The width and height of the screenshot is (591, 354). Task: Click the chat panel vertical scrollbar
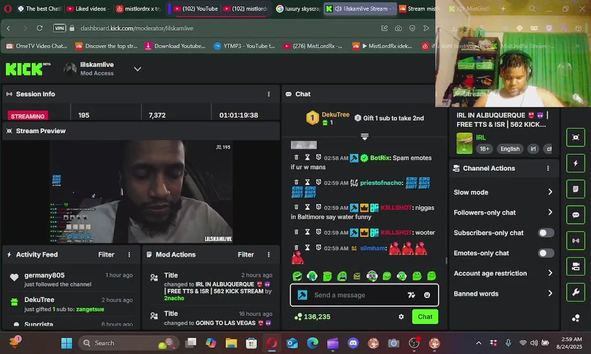tap(446, 261)
